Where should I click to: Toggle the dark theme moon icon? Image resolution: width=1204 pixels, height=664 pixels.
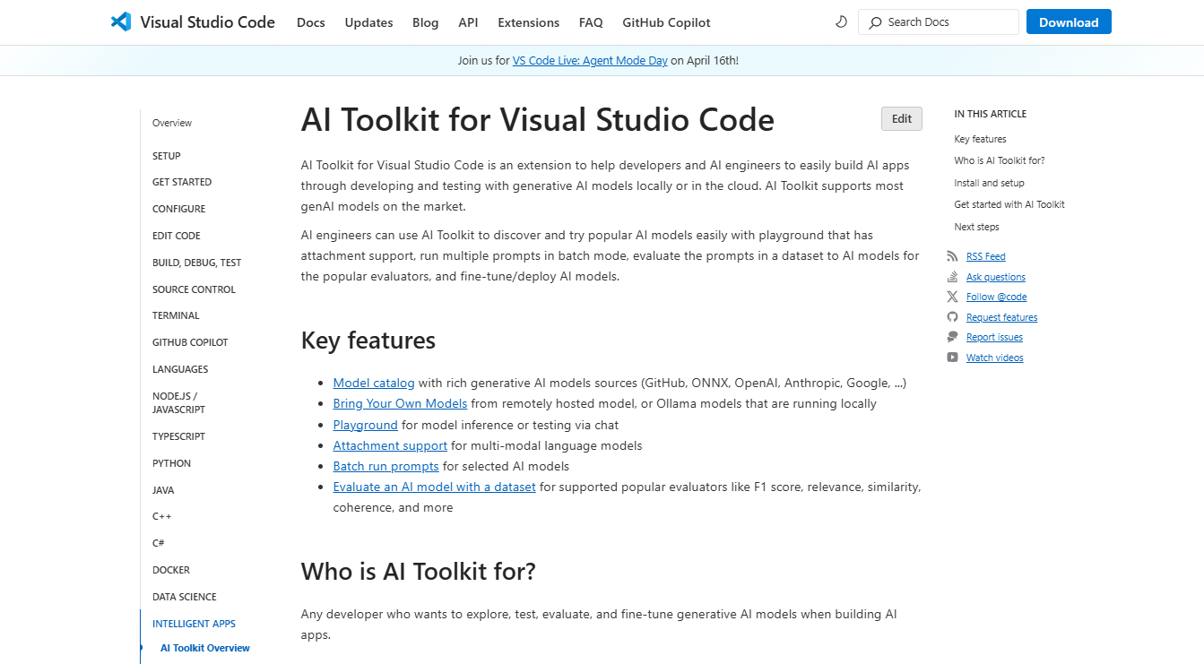click(x=841, y=22)
